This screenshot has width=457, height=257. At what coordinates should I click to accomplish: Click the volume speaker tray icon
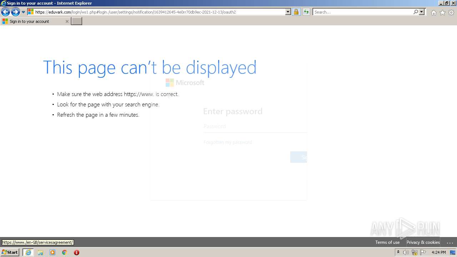[x=406, y=252]
